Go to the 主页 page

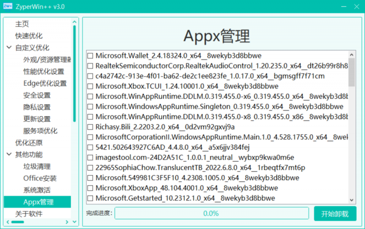[22, 24]
